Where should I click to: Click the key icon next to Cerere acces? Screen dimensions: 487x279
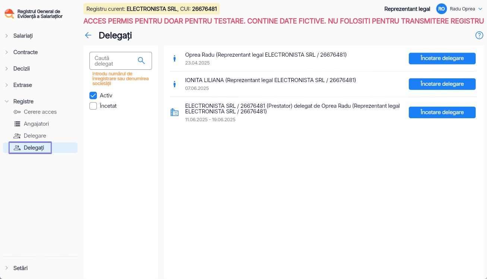(x=17, y=112)
